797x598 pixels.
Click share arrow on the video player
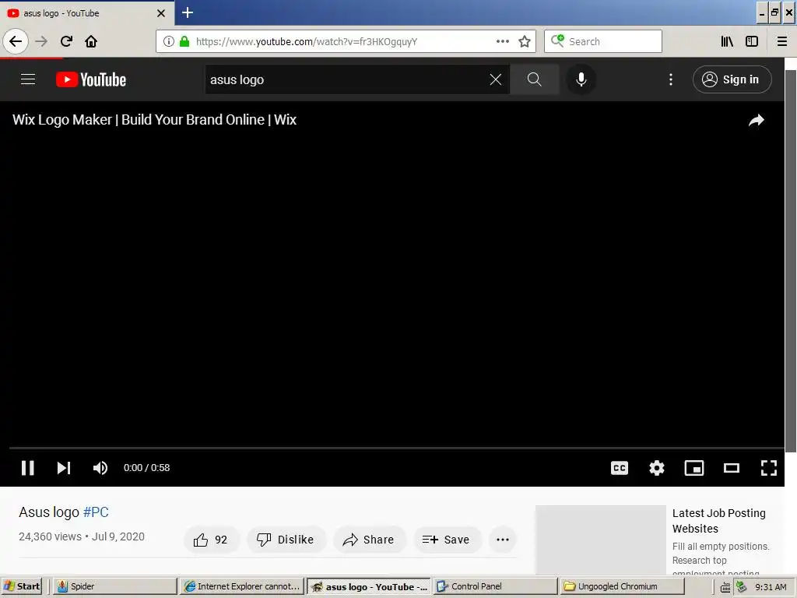tap(757, 121)
